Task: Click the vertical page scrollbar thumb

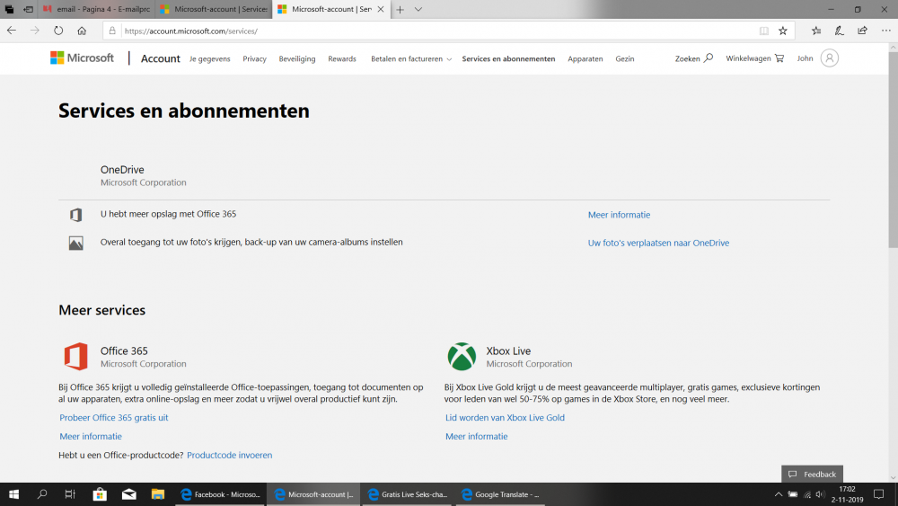Action: [x=893, y=150]
